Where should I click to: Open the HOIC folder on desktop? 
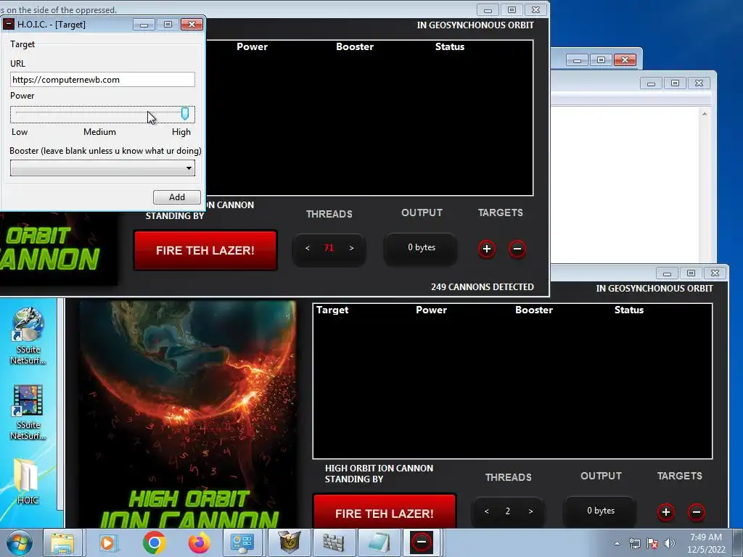tap(28, 481)
